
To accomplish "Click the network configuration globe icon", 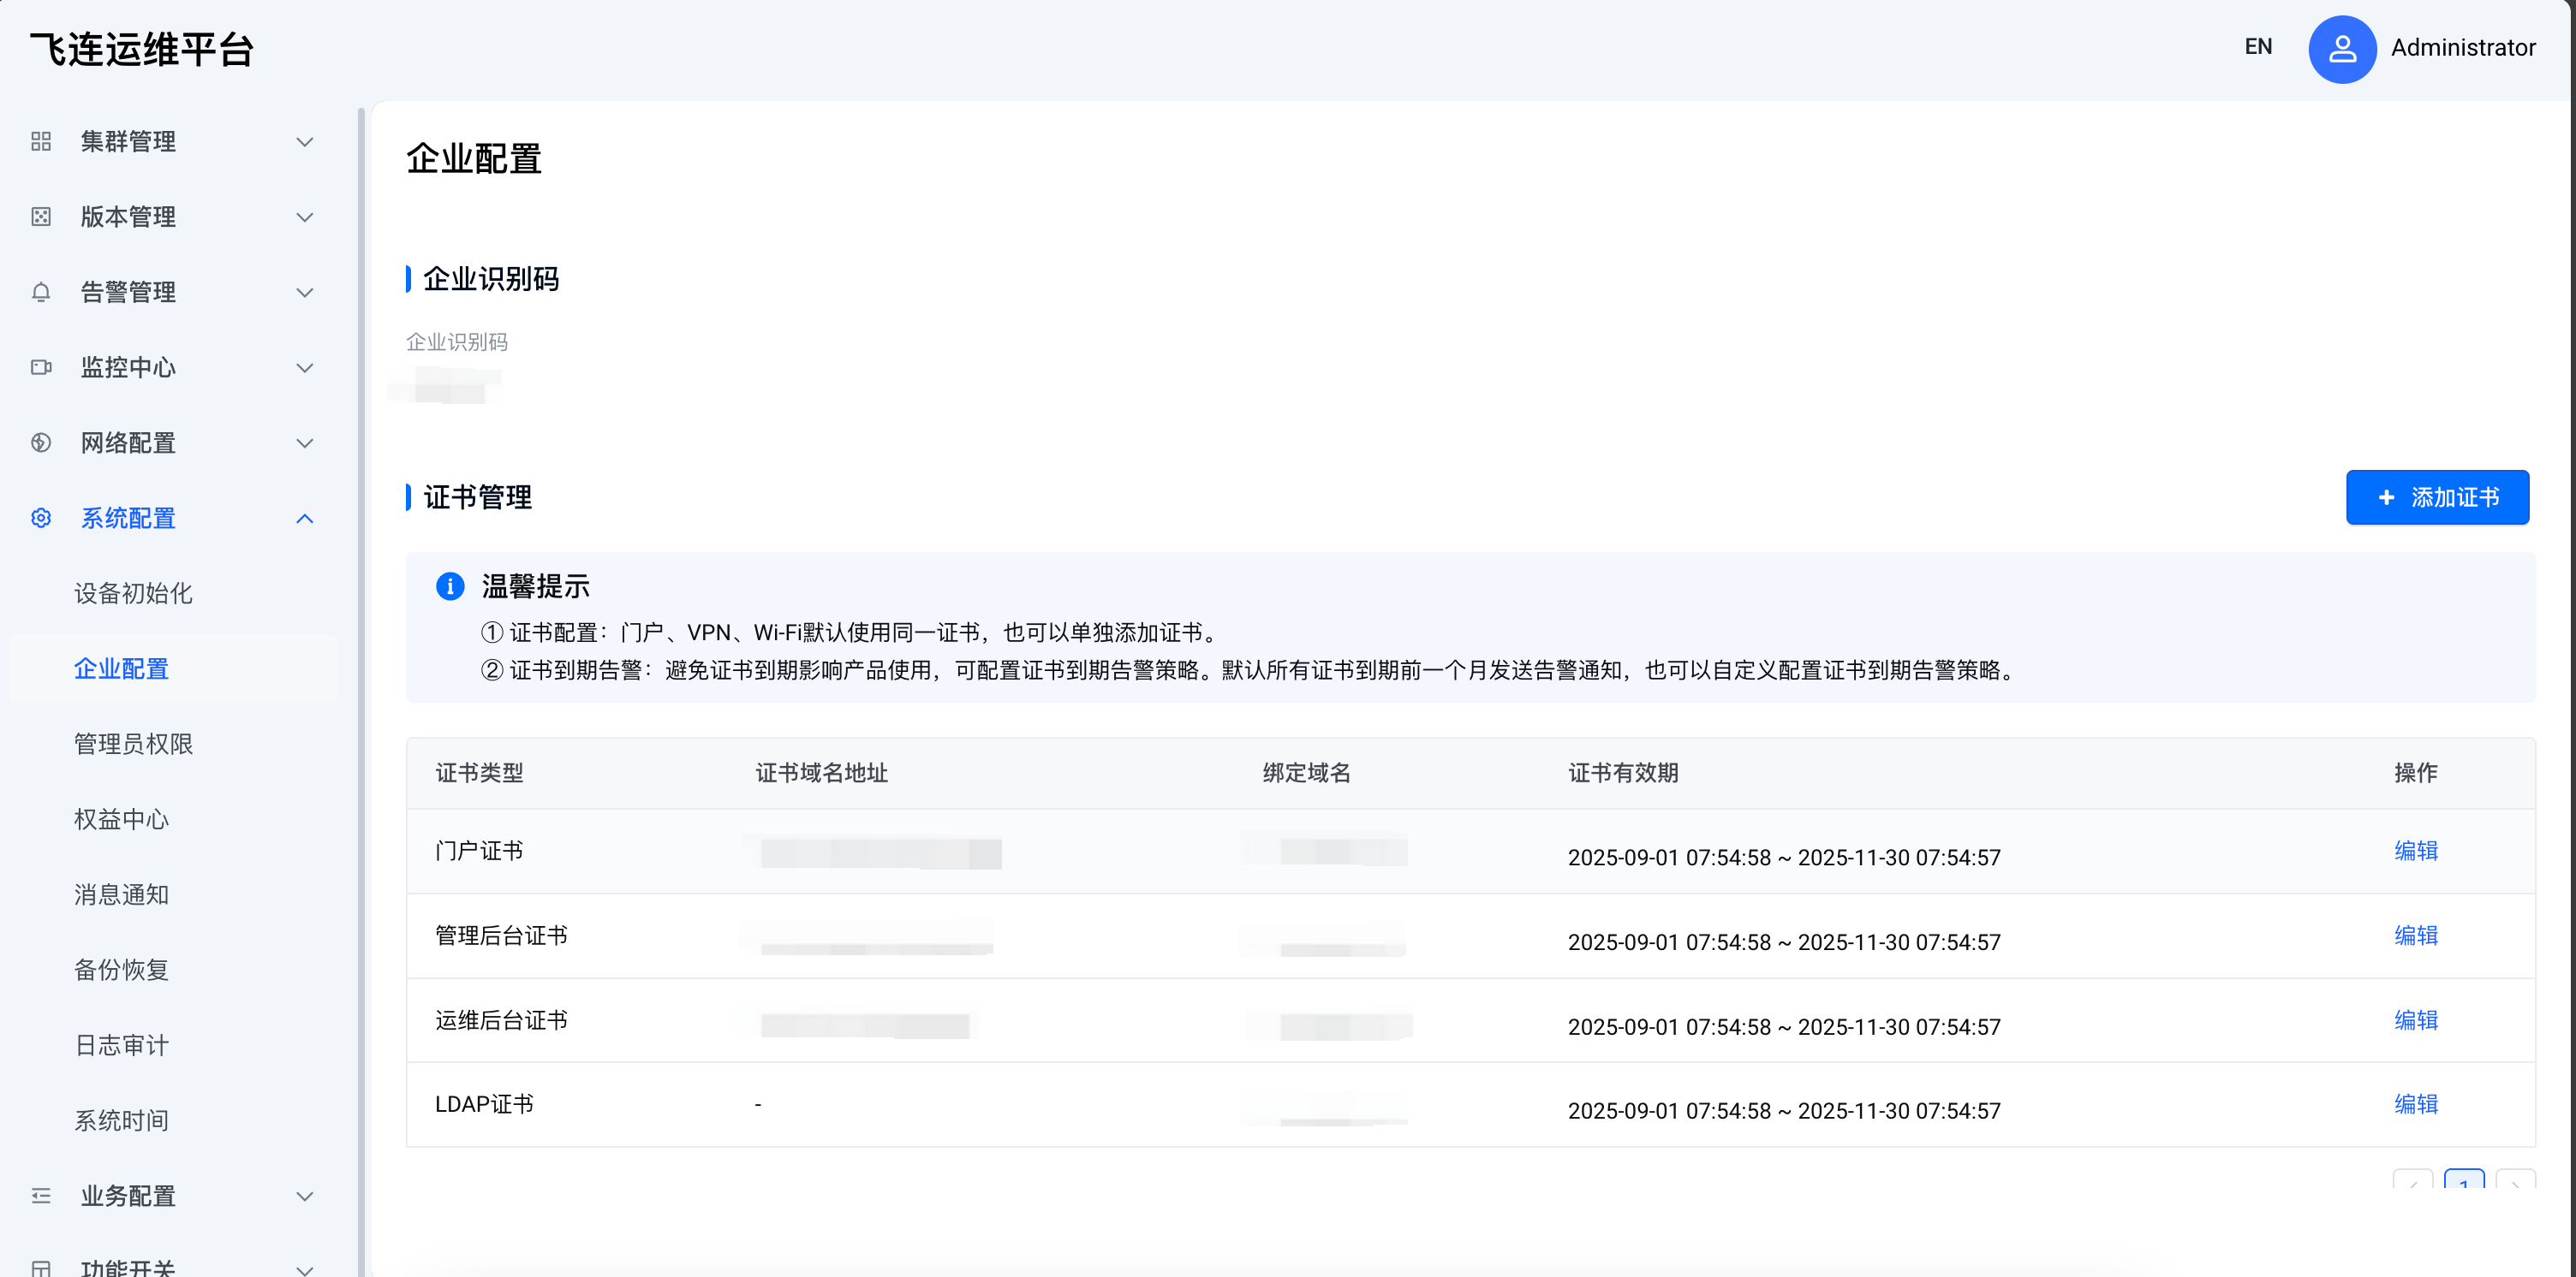I will pos(41,442).
